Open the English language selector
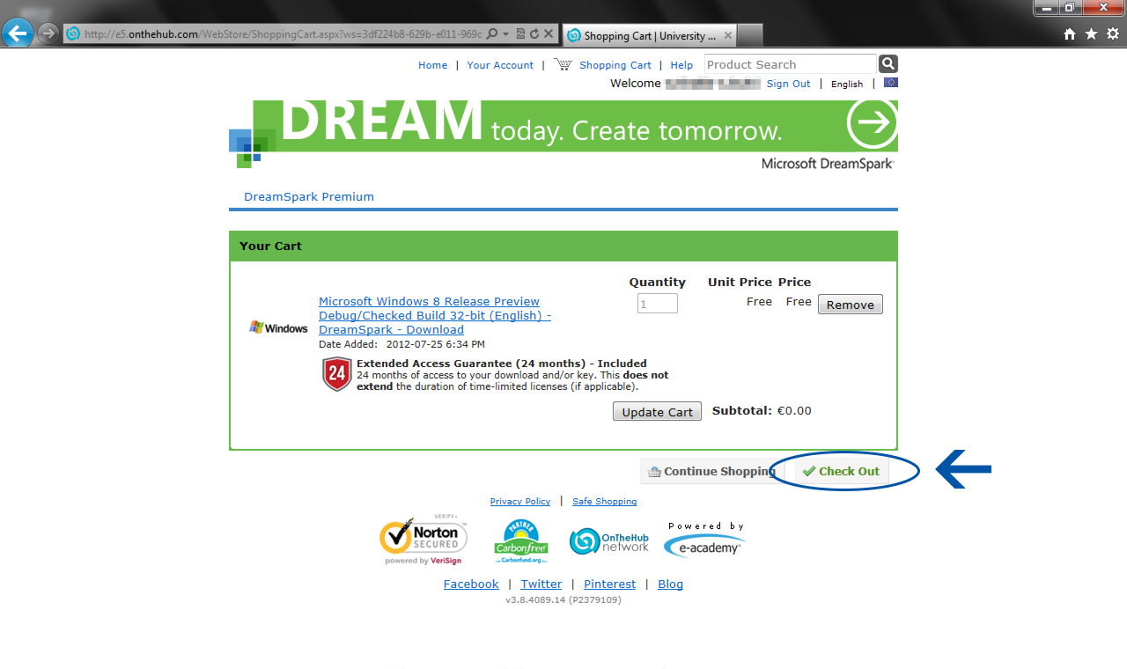This screenshot has width=1127, height=669. [x=847, y=85]
